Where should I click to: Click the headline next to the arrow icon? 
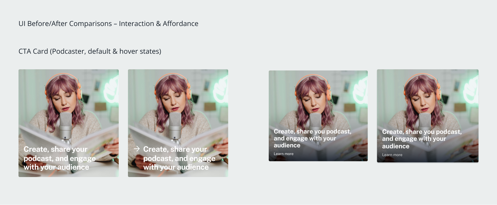[x=179, y=158]
